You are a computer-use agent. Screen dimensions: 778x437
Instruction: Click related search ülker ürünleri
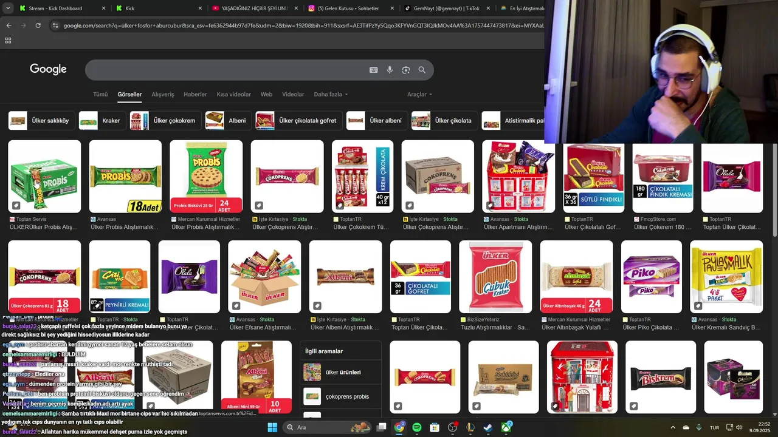tap(341, 372)
